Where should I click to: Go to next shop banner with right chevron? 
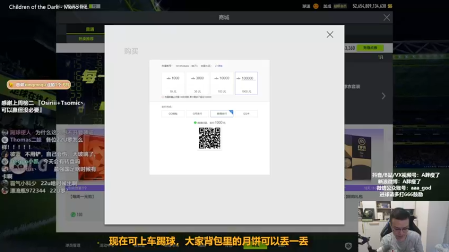pyautogui.click(x=384, y=96)
